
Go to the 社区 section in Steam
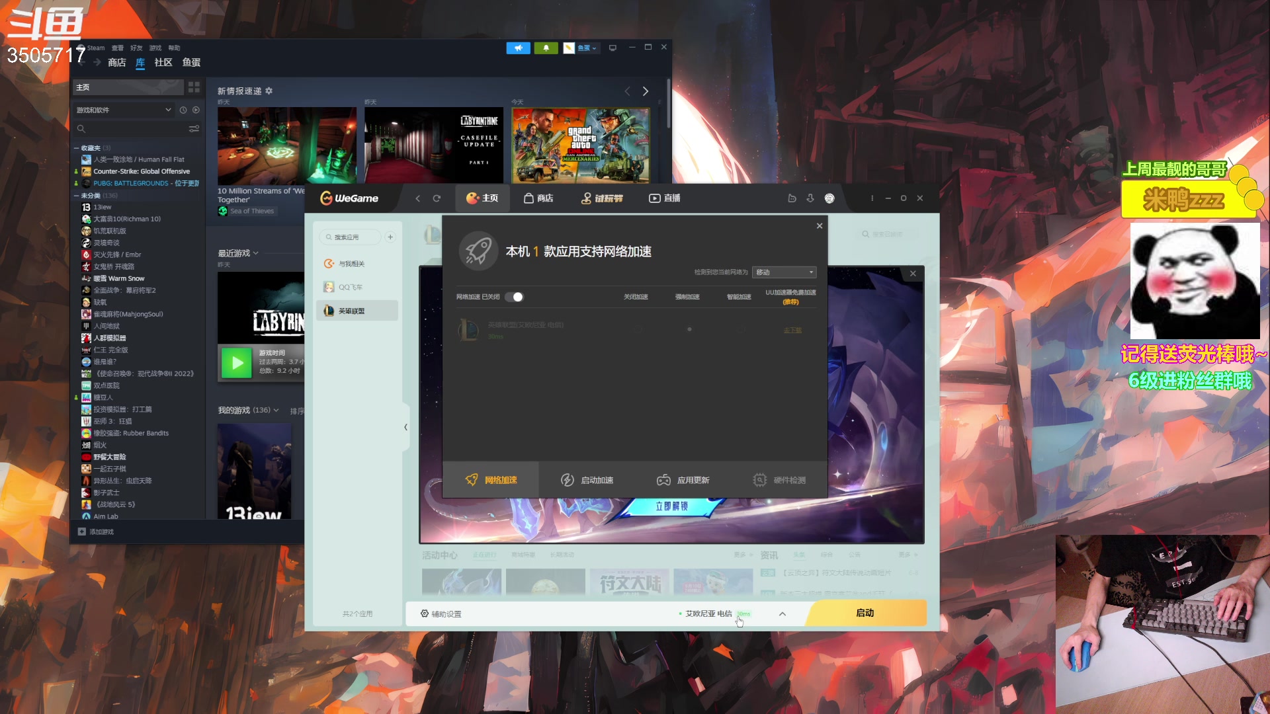click(163, 62)
